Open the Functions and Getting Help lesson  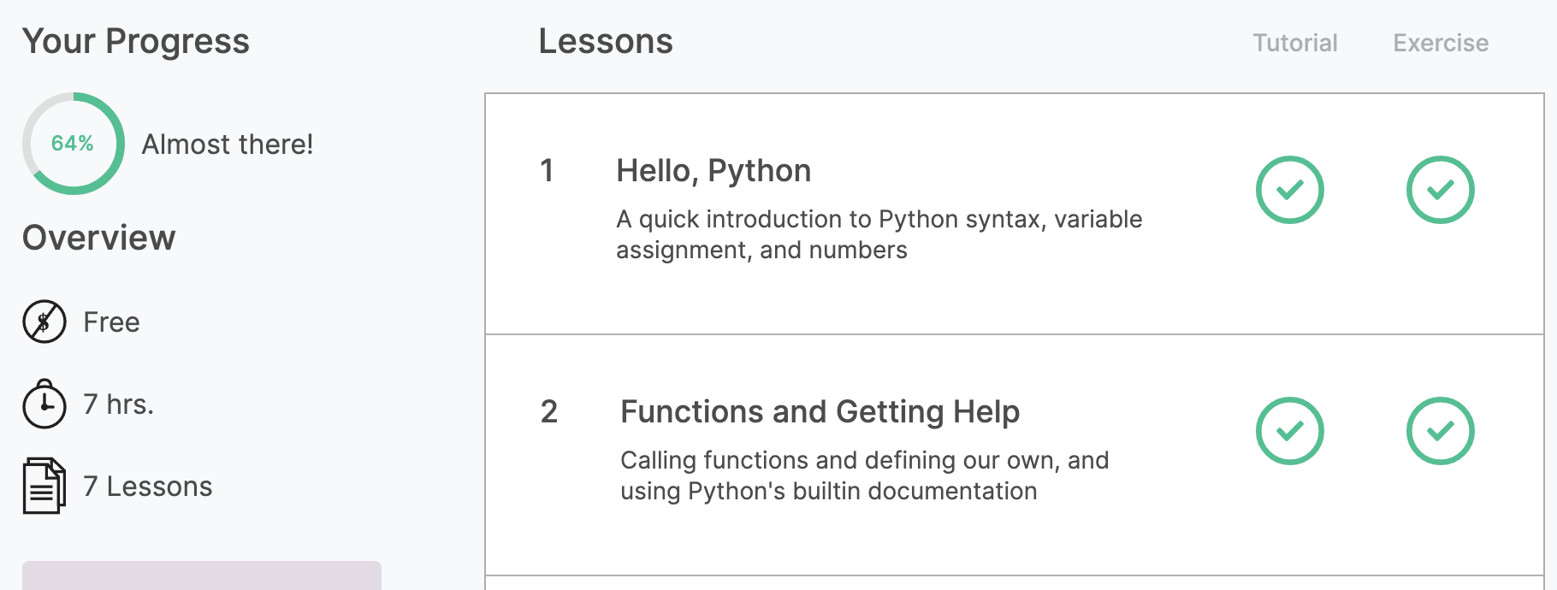820,412
